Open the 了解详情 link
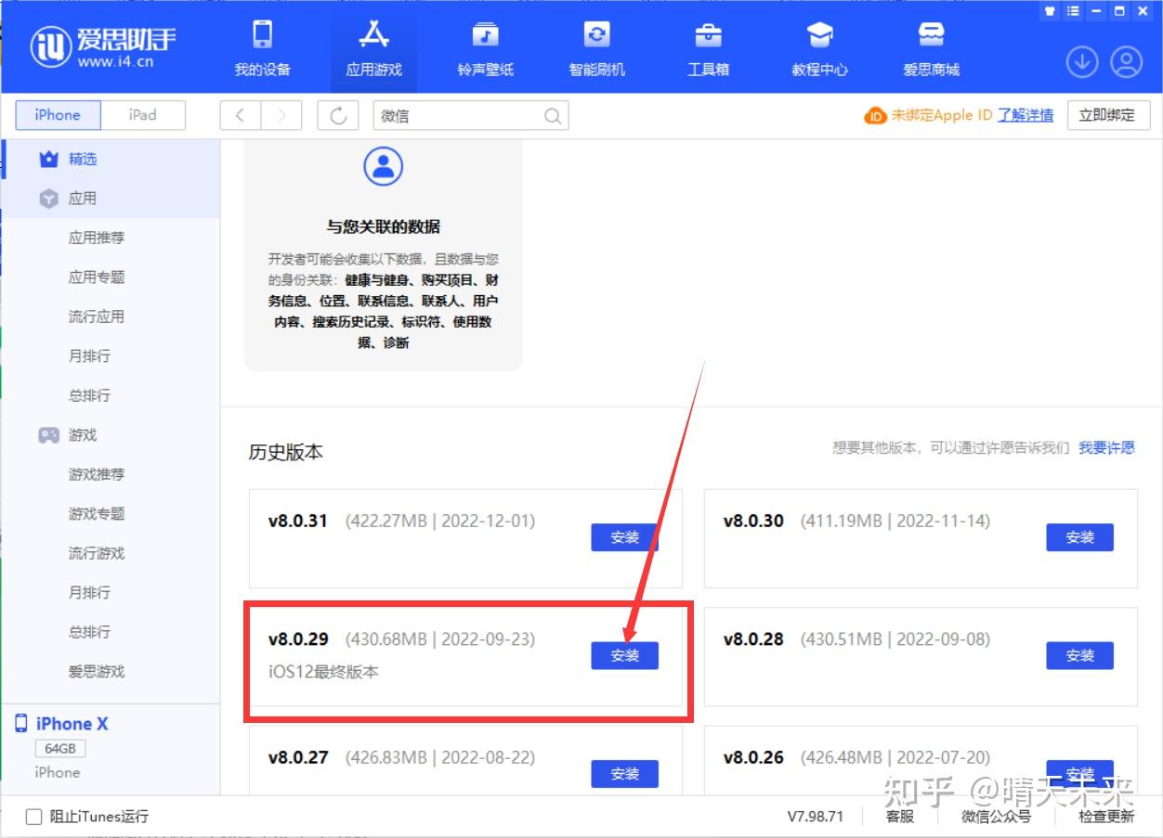Screen dimensions: 1163x838 pos(1026,115)
